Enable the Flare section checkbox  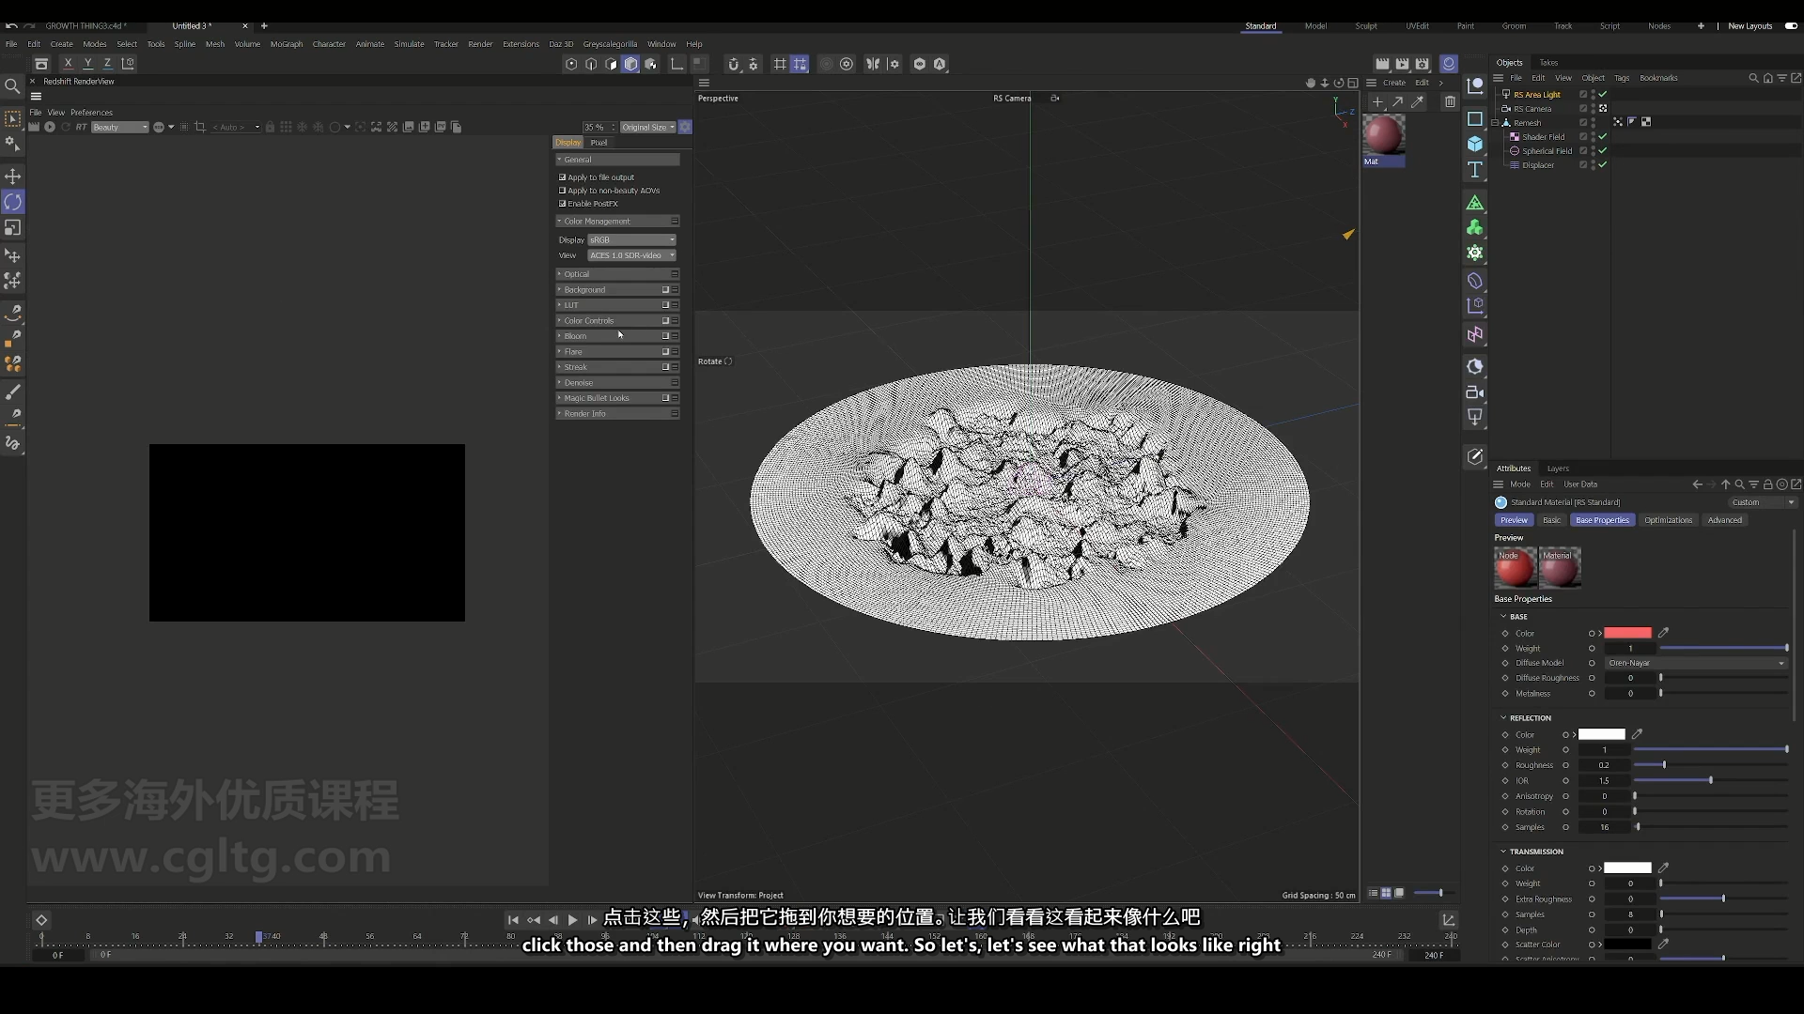(x=665, y=351)
